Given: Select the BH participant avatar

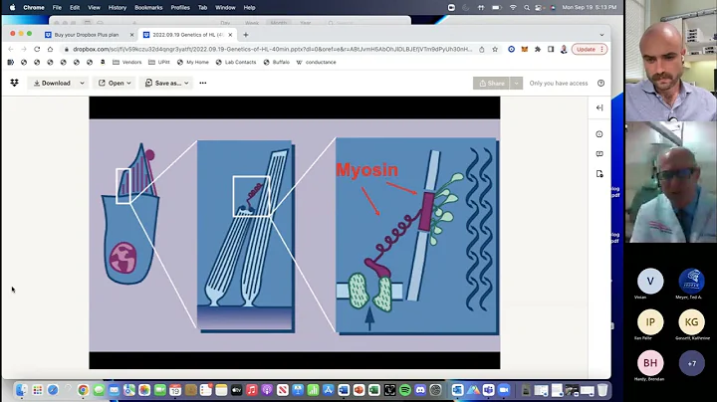Looking at the screenshot, I should click(x=650, y=363).
